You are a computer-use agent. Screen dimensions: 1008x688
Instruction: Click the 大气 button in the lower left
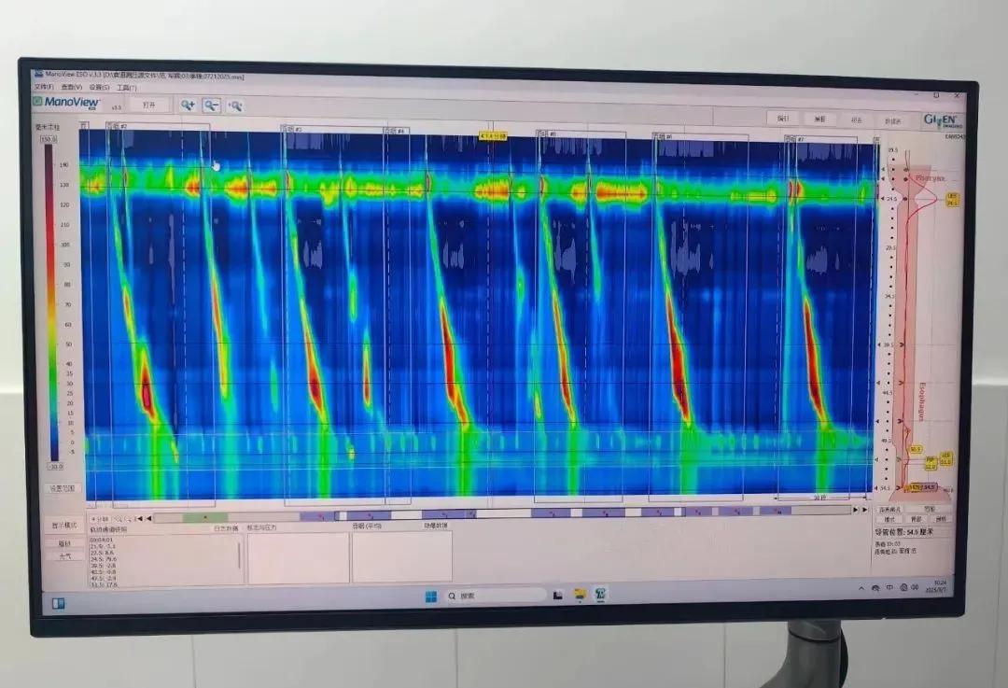(64, 556)
